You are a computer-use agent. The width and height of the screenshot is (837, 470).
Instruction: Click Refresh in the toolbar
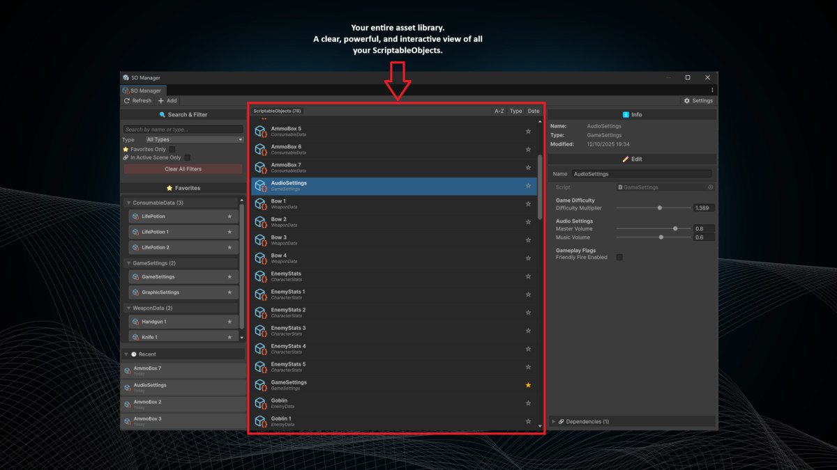point(137,100)
